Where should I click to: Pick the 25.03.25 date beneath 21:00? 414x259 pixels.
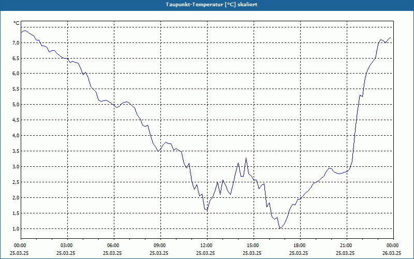[x=345, y=253]
